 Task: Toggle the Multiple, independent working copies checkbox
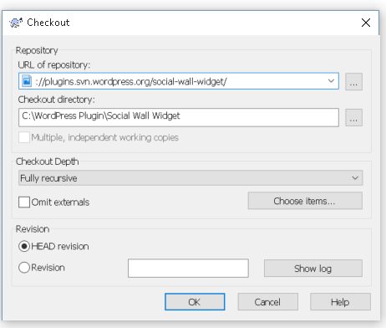tap(24, 137)
